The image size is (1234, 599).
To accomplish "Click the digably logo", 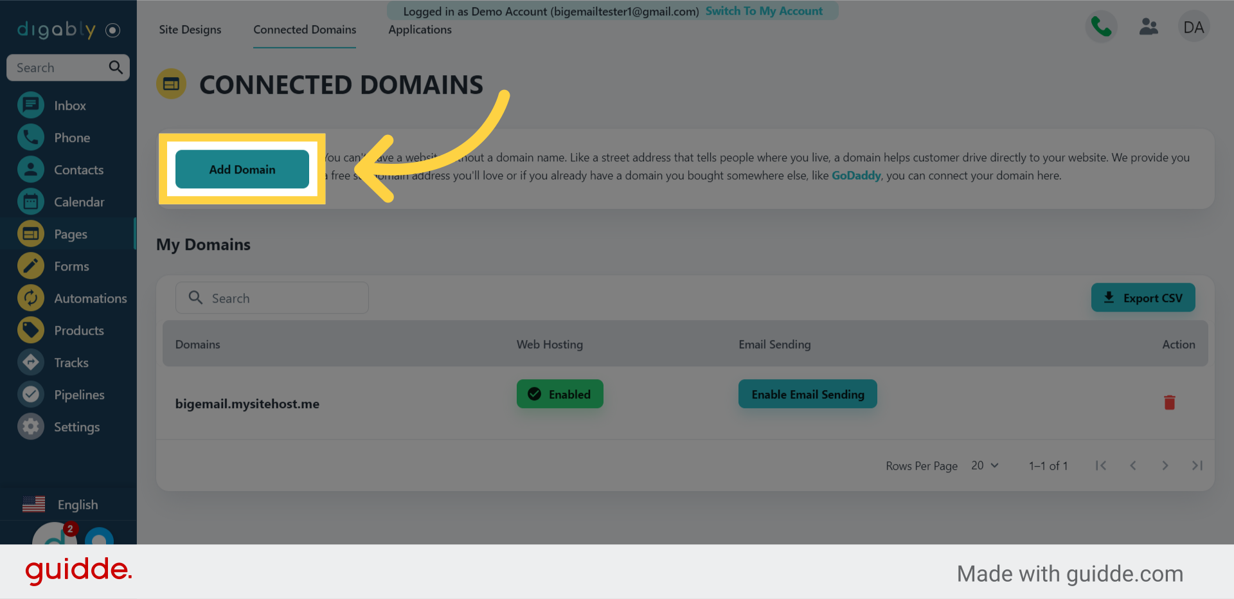I will 57,30.
